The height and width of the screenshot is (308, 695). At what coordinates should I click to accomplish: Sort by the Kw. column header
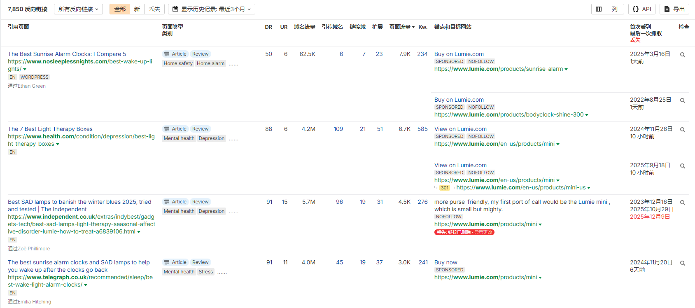[x=423, y=27]
